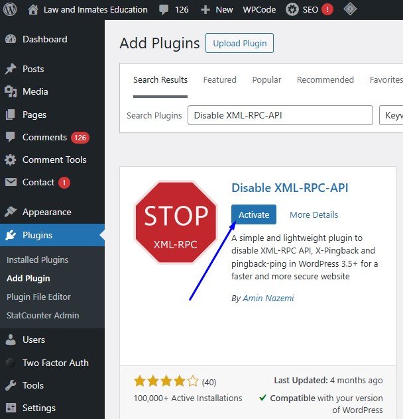Open the SEO admin bar menu
Image resolution: width=403 pixels, height=419 pixels.
[x=310, y=10]
